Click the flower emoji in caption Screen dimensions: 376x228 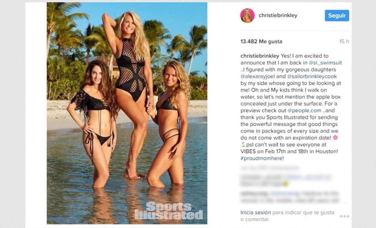click(335, 138)
